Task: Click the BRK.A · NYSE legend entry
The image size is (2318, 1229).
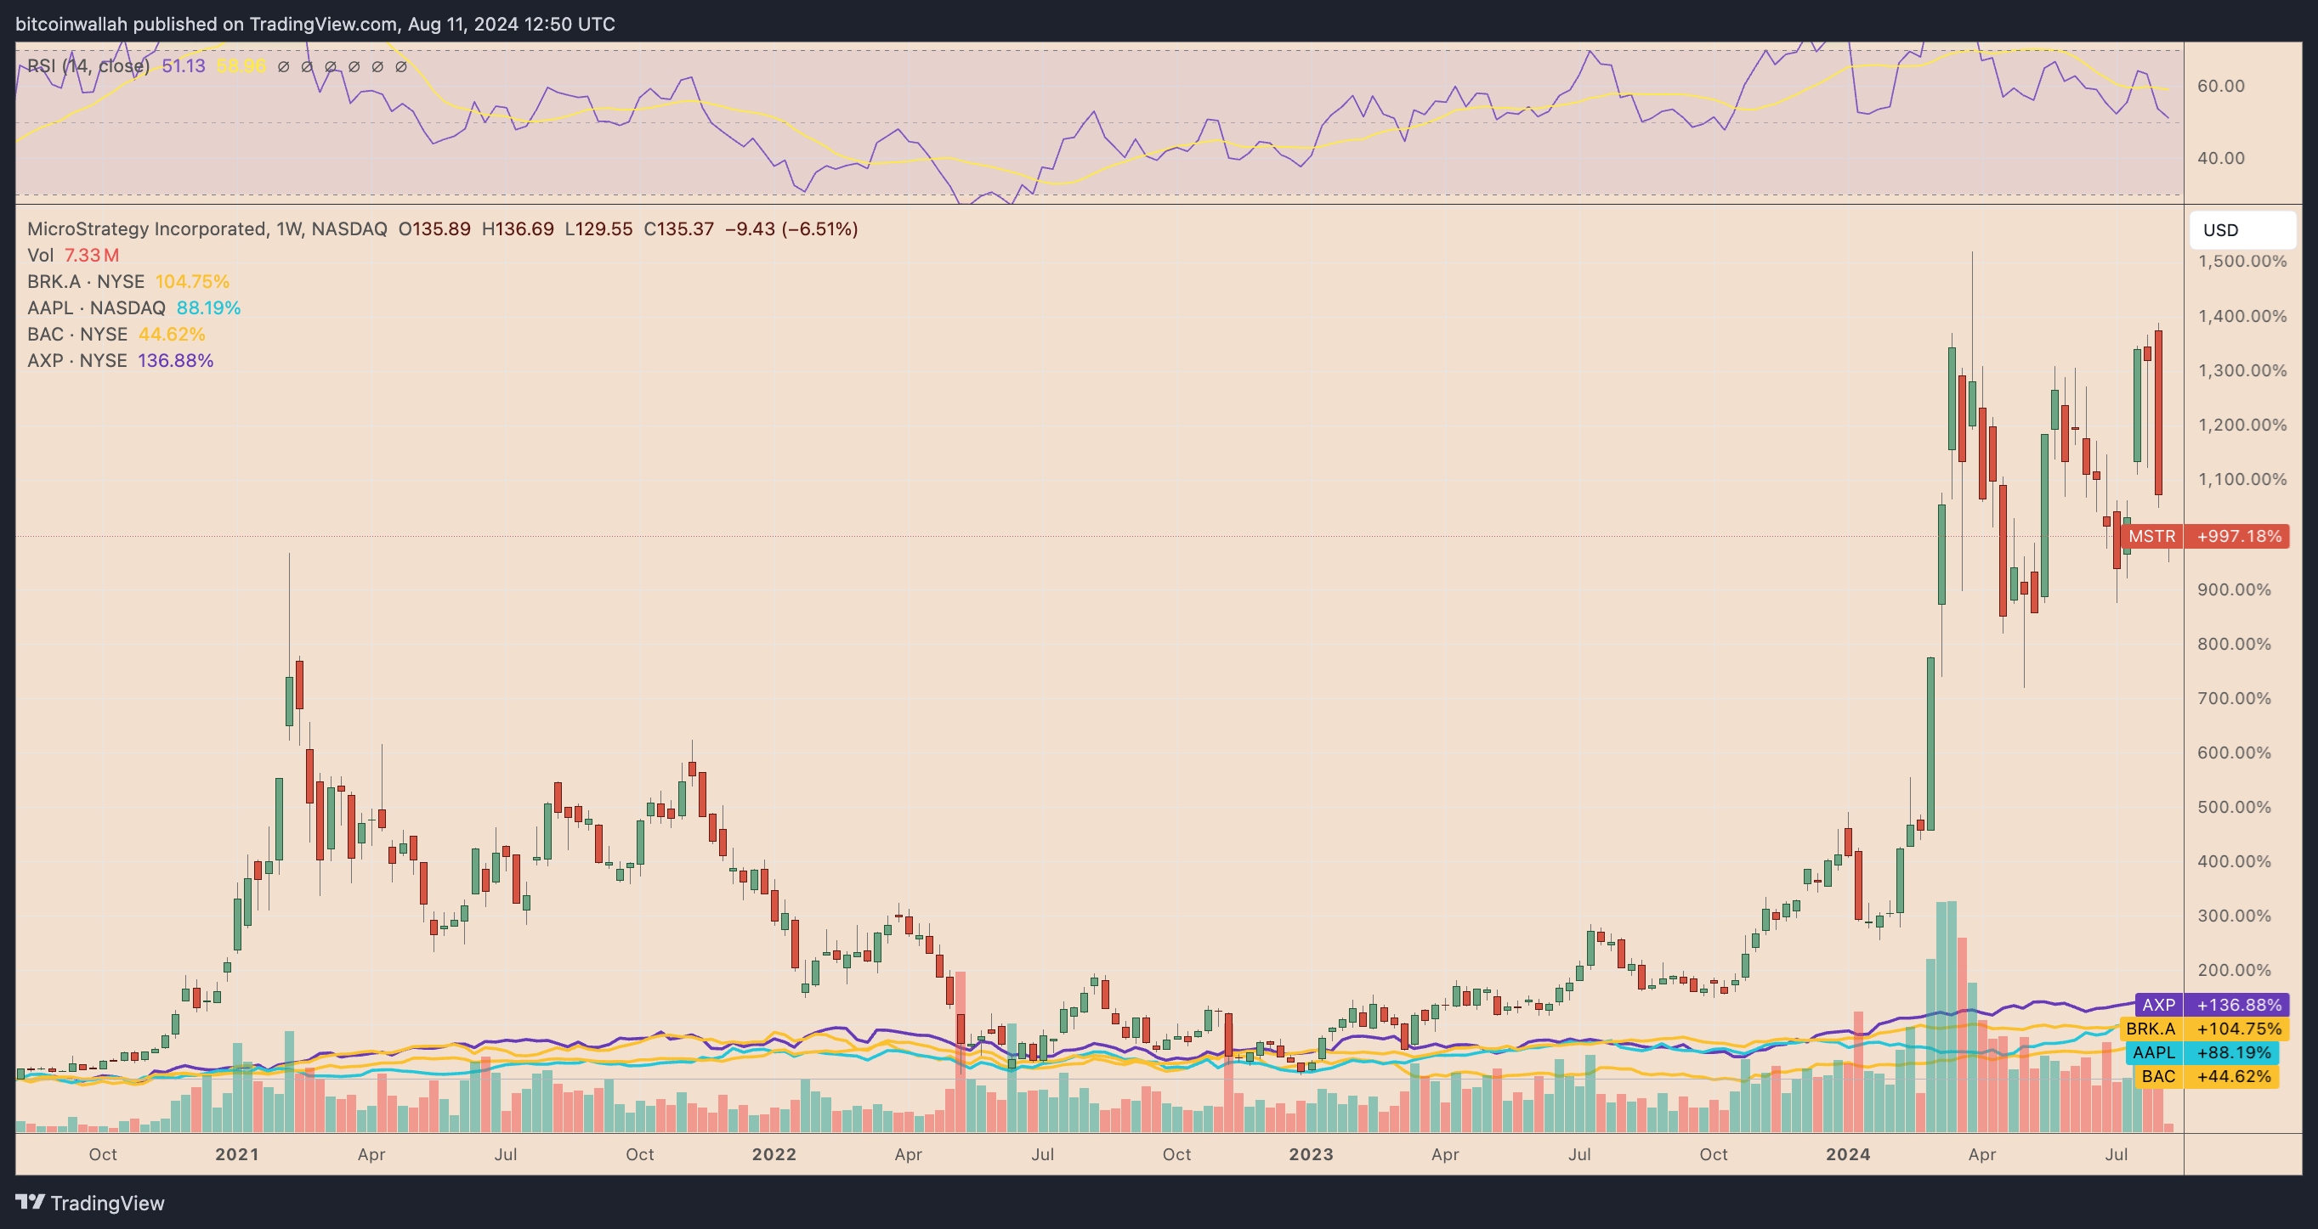Action: click(x=128, y=281)
